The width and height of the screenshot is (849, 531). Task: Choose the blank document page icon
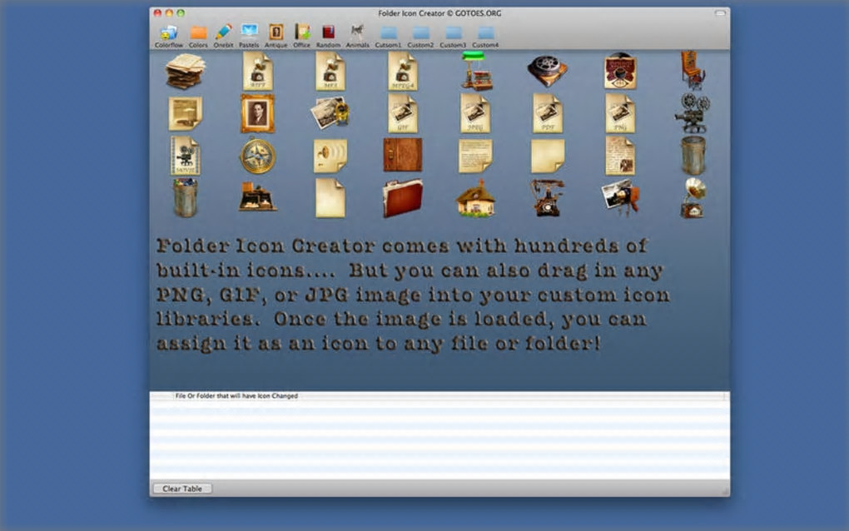(x=330, y=199)
